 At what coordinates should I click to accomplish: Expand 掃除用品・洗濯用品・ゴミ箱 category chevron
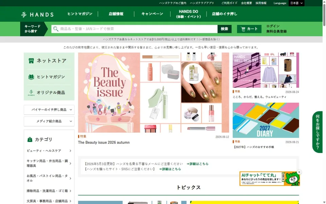70,191
